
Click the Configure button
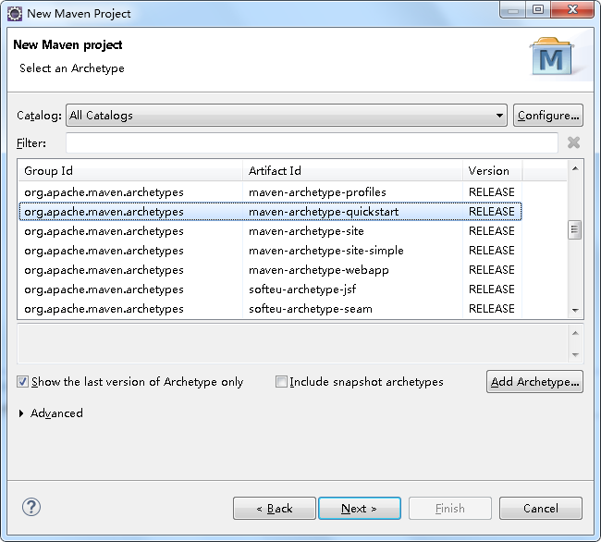(548, 116)
